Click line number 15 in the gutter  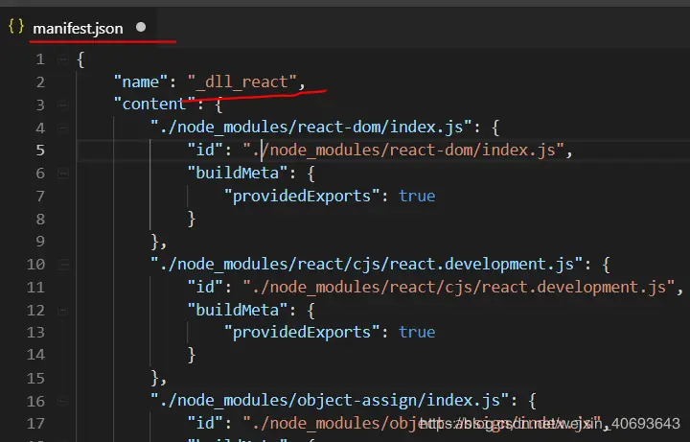pos(35,378)
